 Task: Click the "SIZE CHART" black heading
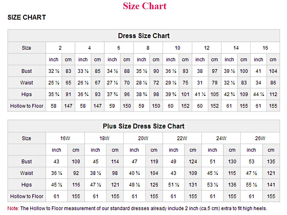click(27, 17)
